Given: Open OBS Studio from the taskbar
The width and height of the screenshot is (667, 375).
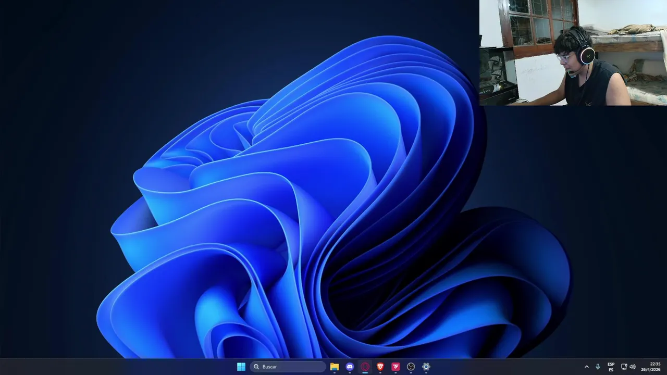Looking at the screenshot, I should click(x=411, y=367).
